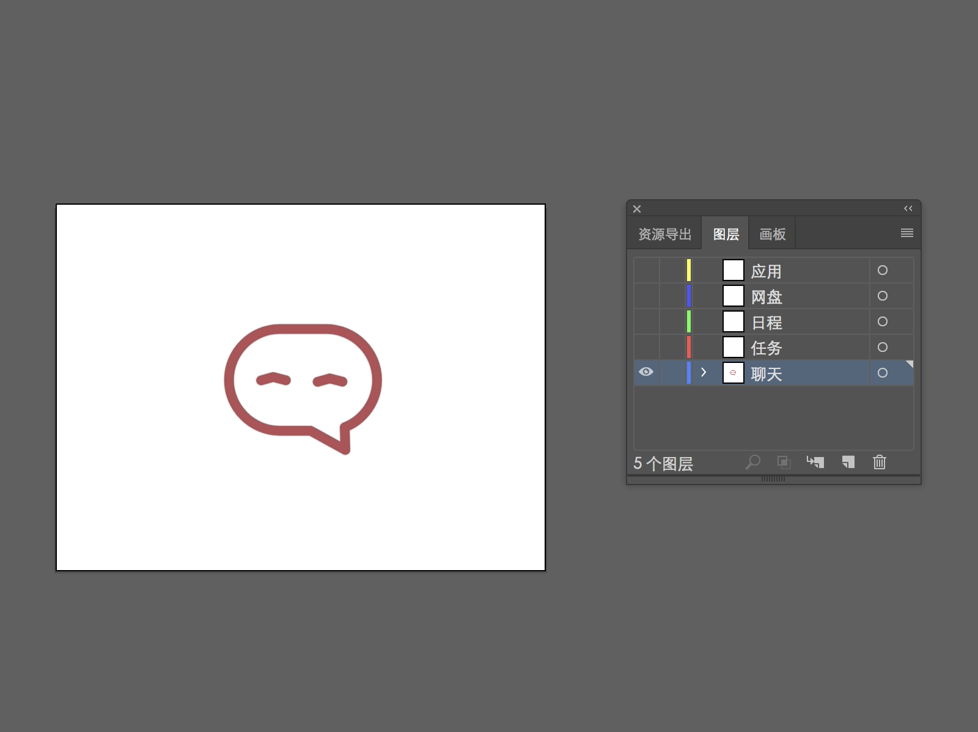Viewport: 978px width, 732px height.
Task: Hide the 聊天 layer eye icon
Action: click(x=646, y=371)
